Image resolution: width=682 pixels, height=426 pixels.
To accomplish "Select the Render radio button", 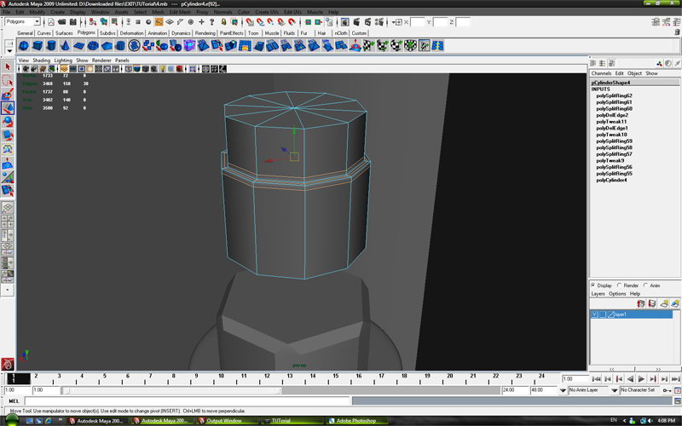I will click(620, 285).
